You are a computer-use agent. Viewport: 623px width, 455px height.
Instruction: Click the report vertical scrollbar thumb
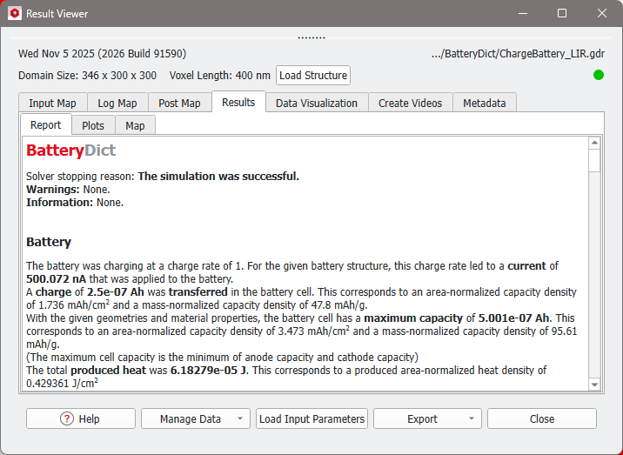[x=594, y=160]
